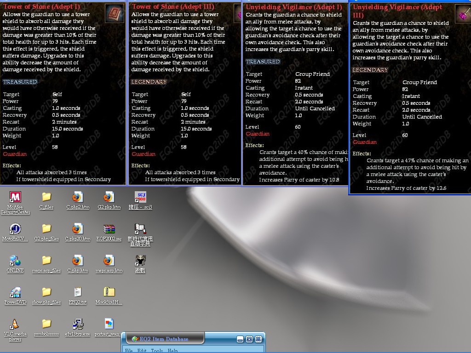Select the maps.asp_files folder
Image resolution: width=471 pixels, height=353 pixels.
point(46,261)
